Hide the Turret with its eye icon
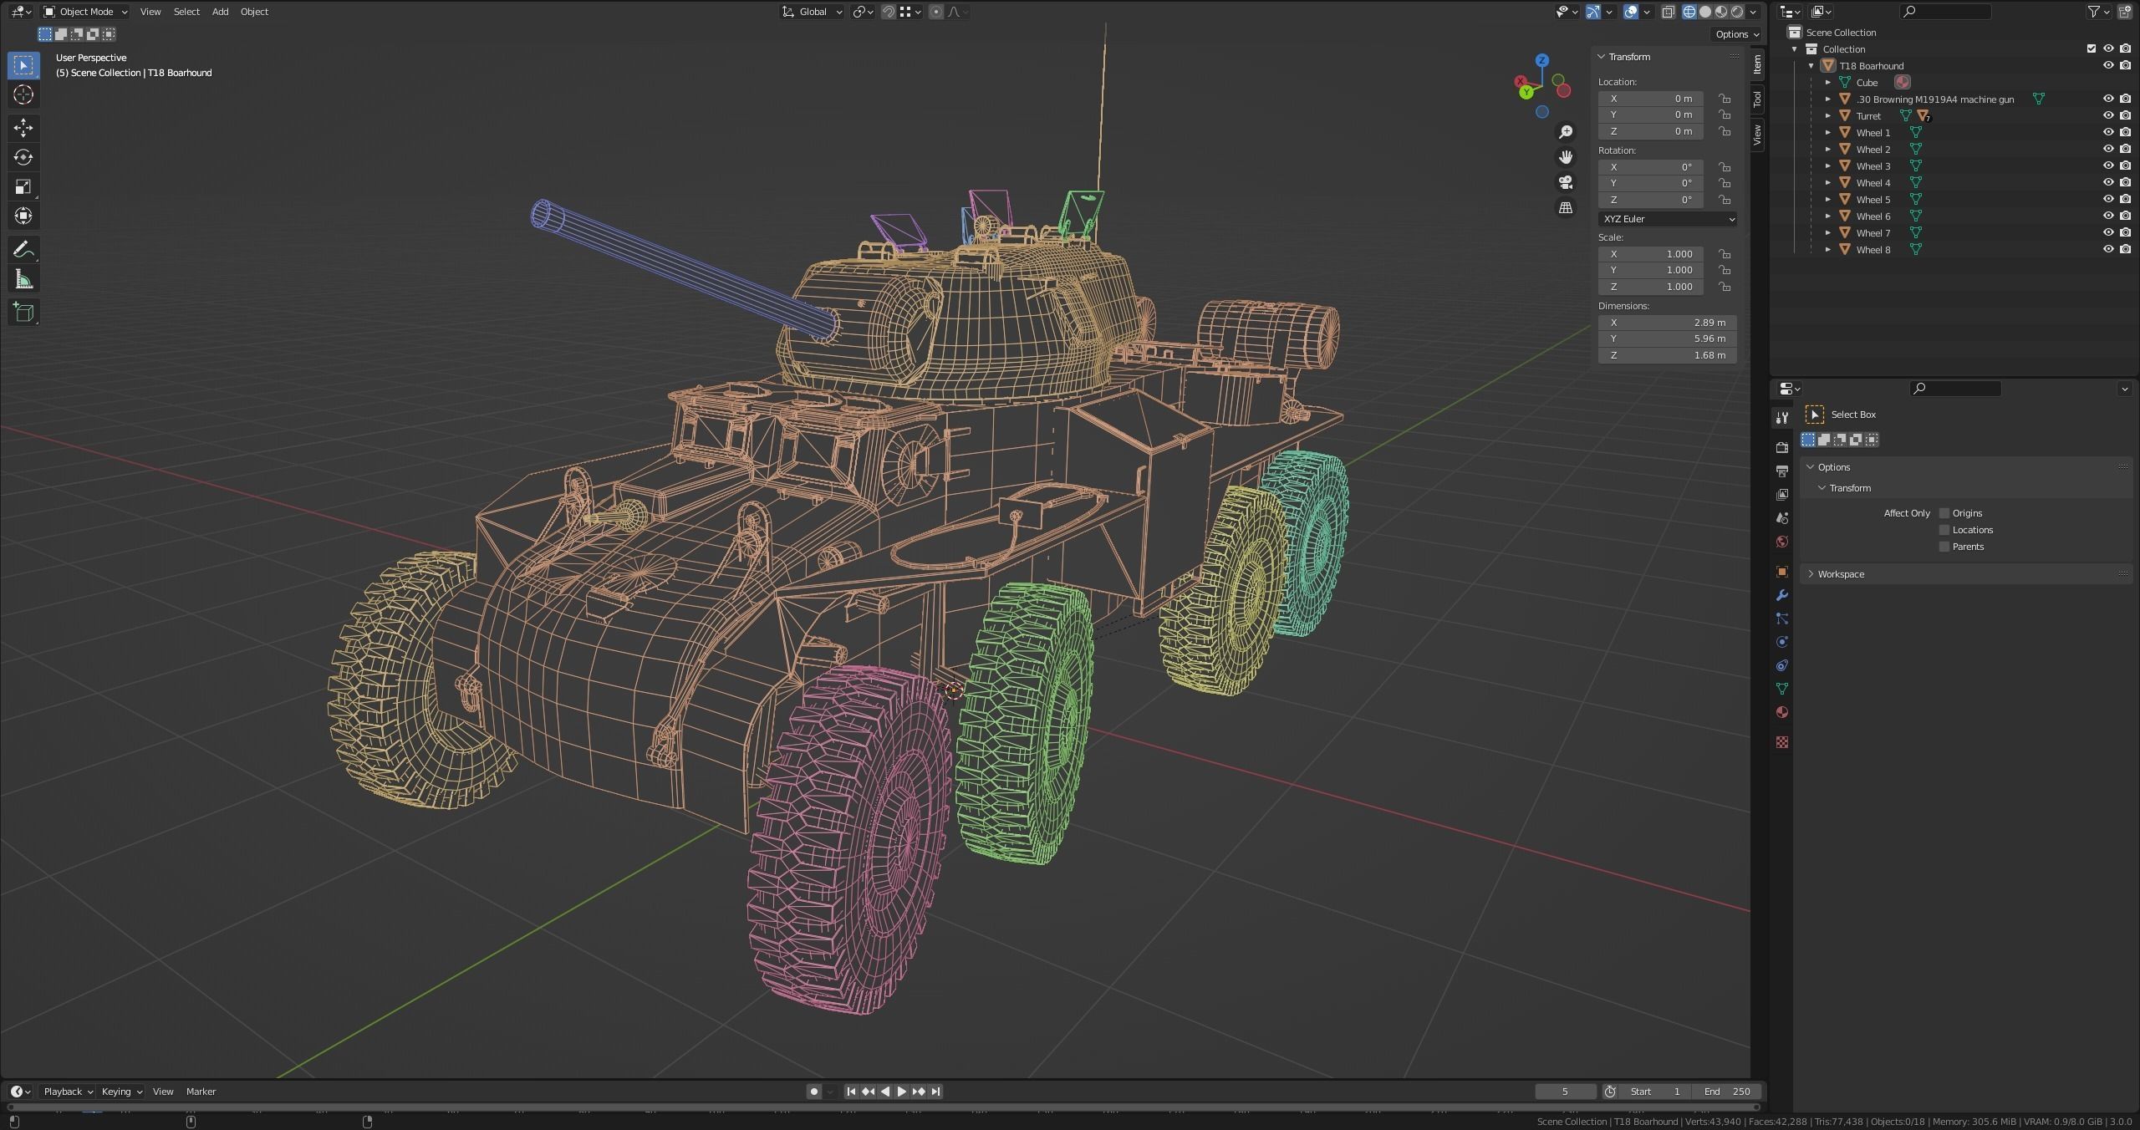 pyautogui.click(x=2108, y=115)
